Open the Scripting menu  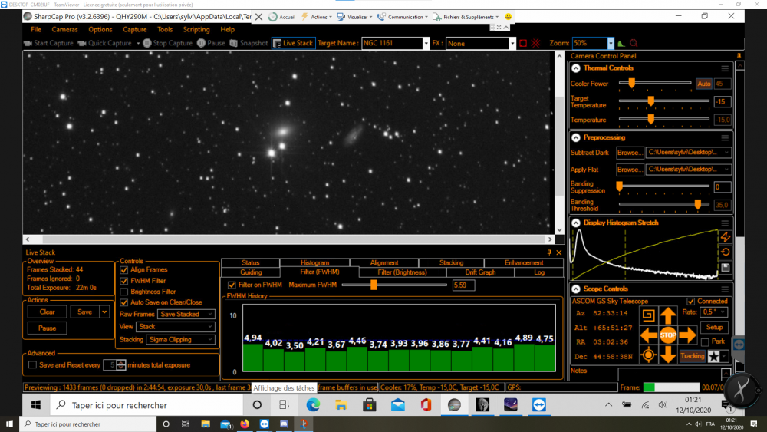pos(196,30)
